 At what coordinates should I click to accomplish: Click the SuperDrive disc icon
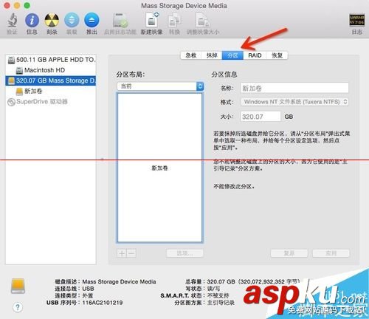11,102
